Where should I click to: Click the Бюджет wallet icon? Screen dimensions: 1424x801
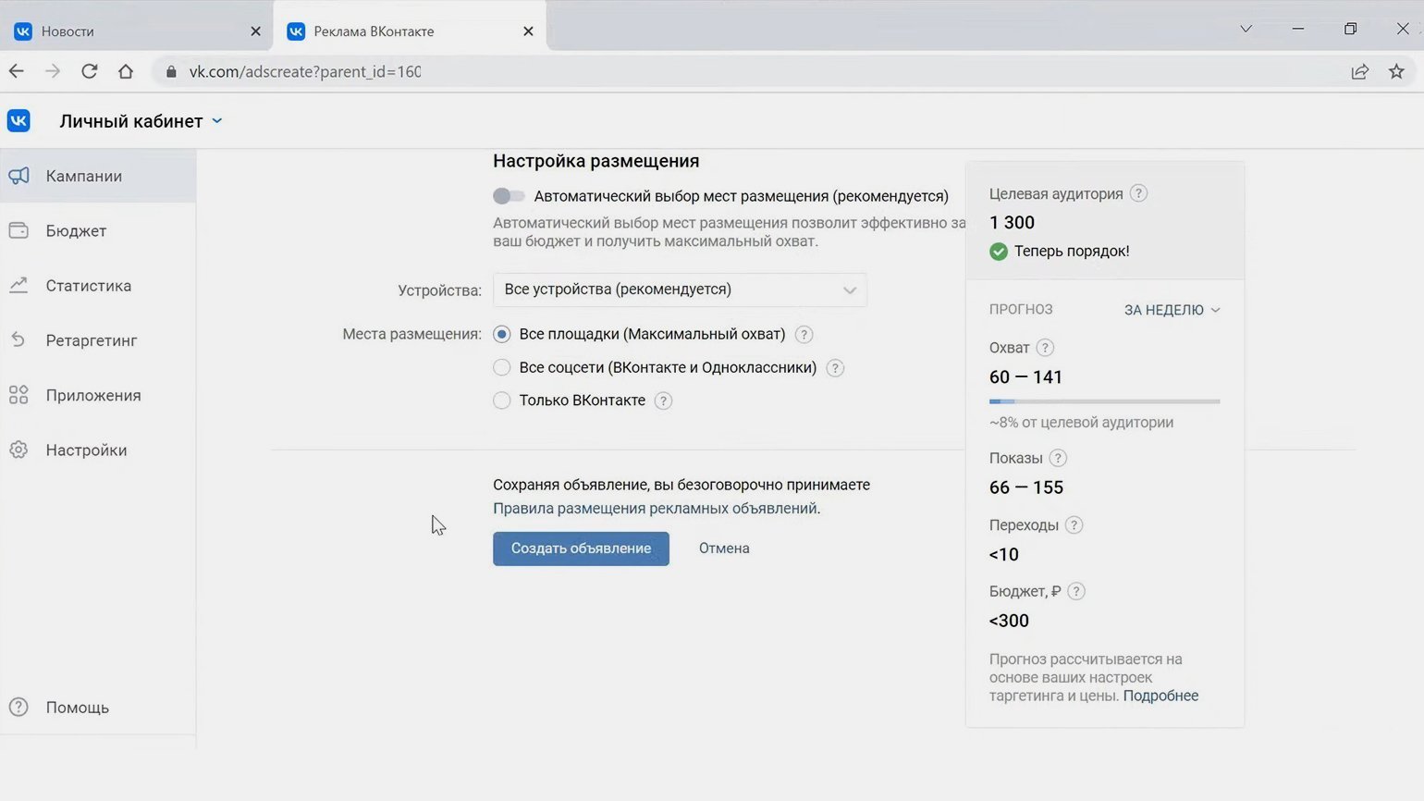pos(18,230)
